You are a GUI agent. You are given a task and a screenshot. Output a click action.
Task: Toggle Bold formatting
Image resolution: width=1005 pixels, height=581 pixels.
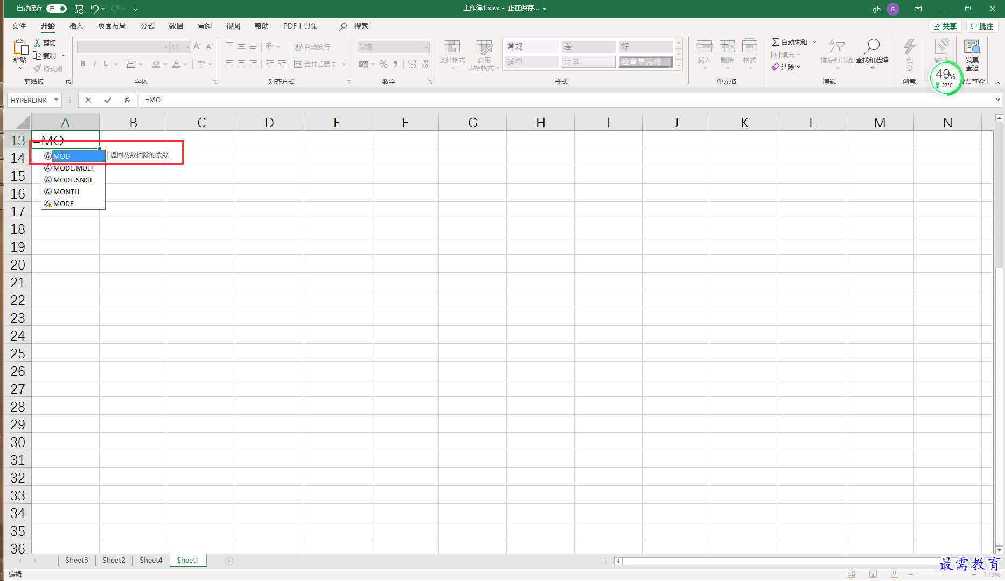[x=83, y=64]
